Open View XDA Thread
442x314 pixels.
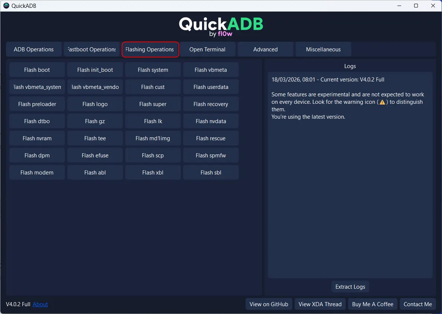[x=320, y=304]
